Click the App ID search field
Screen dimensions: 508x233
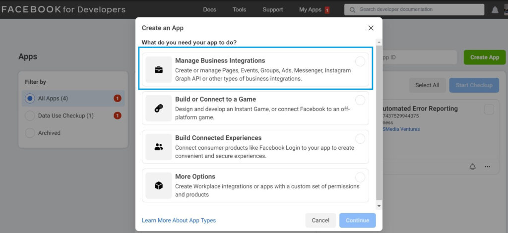point(420,58)
